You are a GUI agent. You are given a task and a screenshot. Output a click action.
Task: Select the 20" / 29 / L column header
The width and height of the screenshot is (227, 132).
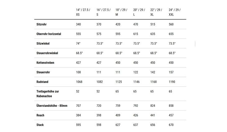[x=139, y=12]
